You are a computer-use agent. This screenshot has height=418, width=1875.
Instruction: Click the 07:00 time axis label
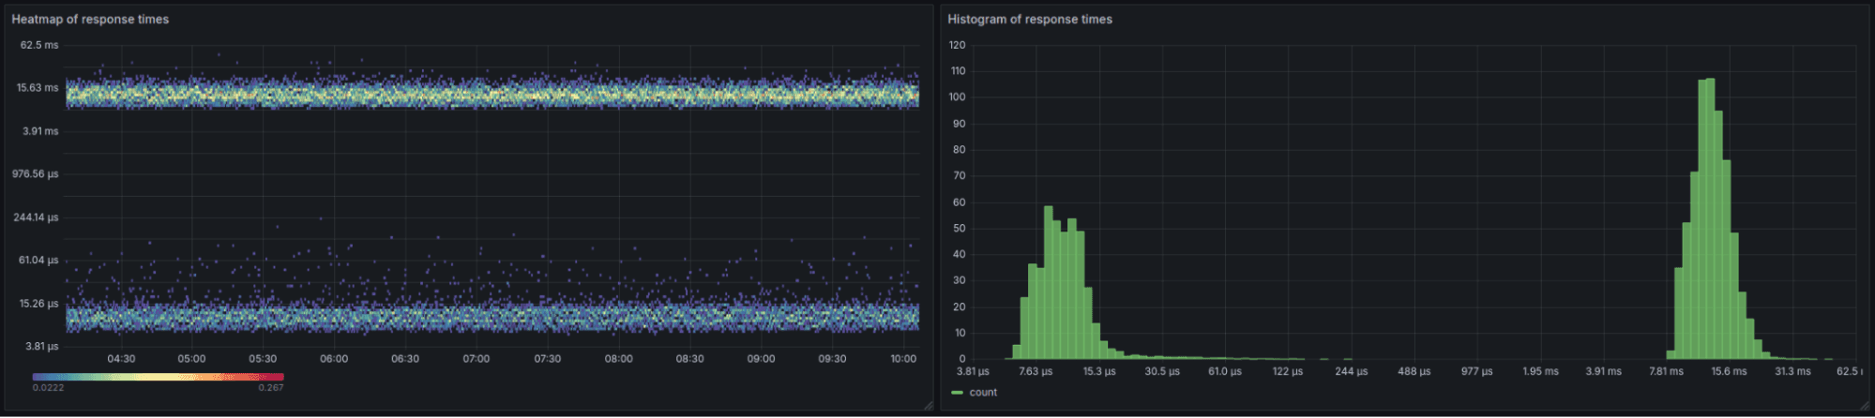tap(476, 359)
